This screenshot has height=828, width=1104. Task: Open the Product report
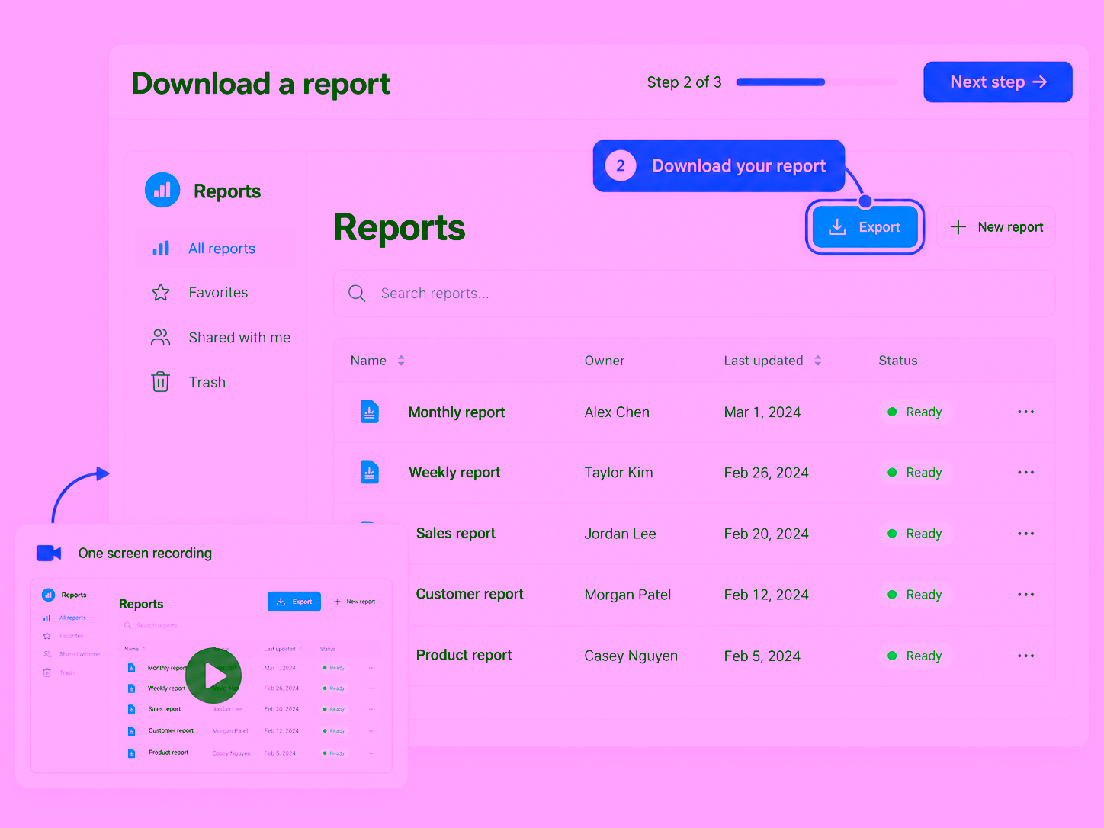click(464, 656)
